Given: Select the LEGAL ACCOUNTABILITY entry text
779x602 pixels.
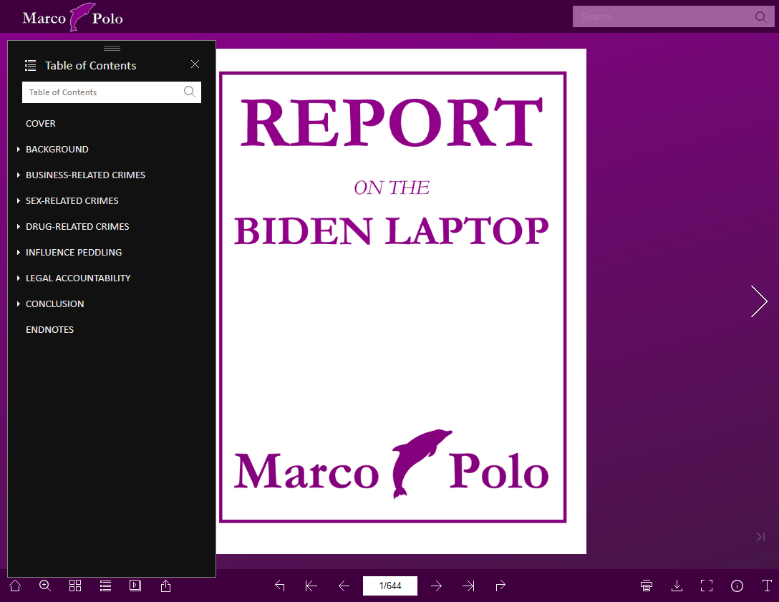Looking at the screenshot, I should [x=78, y=278].
